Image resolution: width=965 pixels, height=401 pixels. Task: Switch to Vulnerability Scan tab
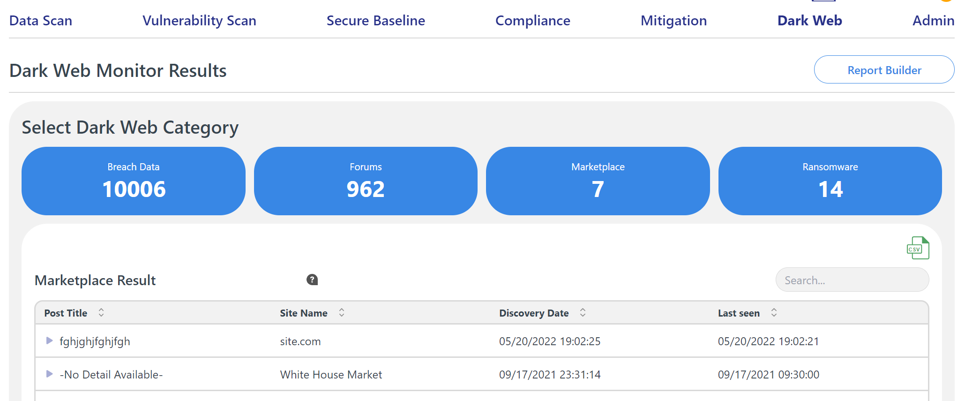click(199, 21)
